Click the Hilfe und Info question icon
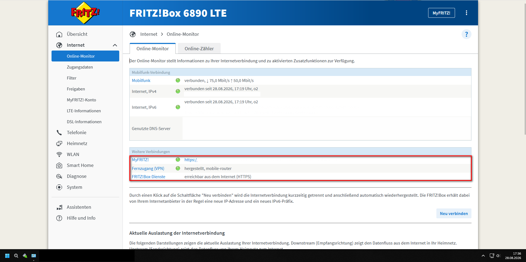Viewport: 526px width, 262px height. point(59,218)
